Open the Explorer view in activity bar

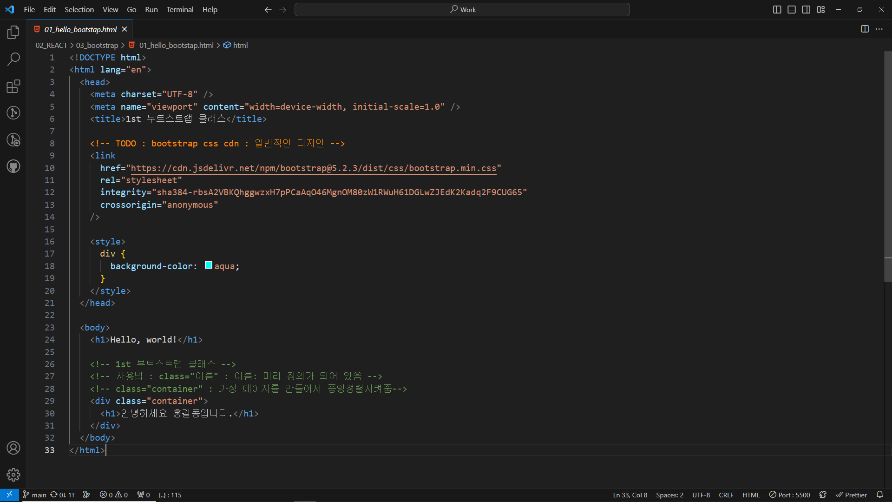point(13,33)
